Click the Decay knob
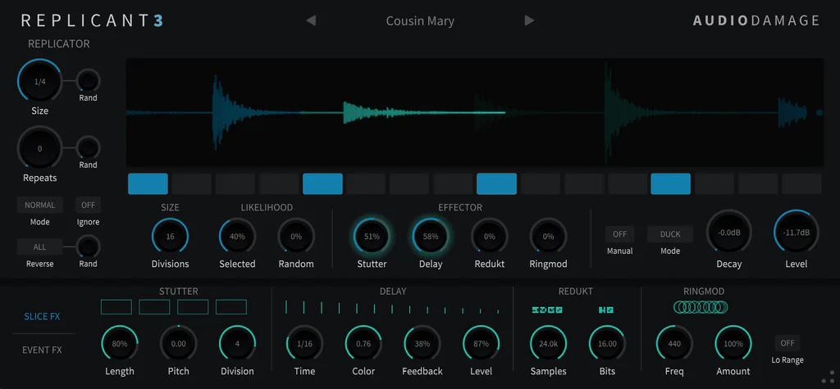The width and height of the screenshot is (840, 389). click(729, 233)
